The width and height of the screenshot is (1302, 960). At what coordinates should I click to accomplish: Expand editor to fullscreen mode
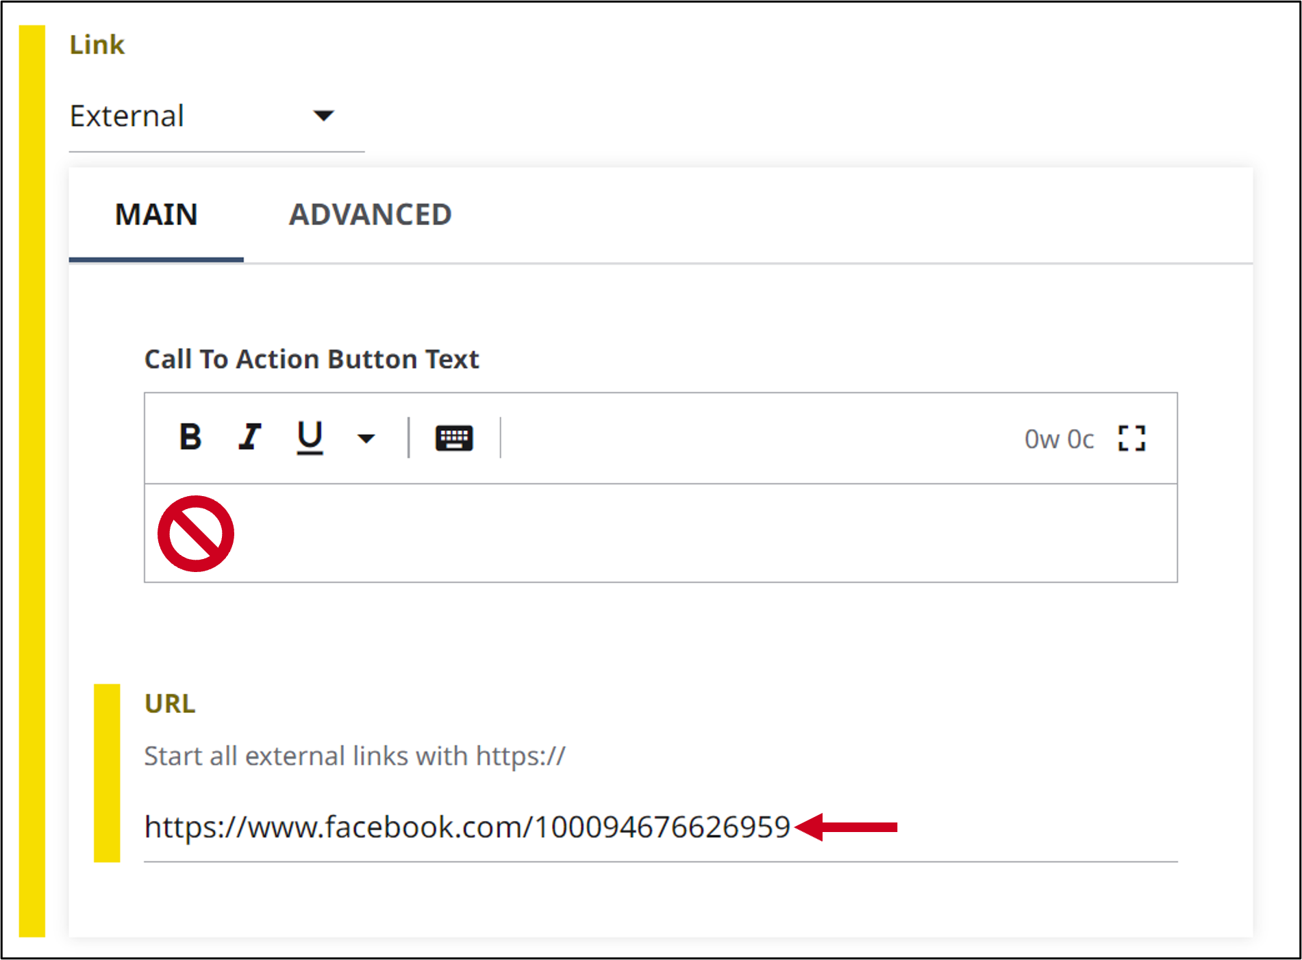pyautogui.click(x=1131, y=438)
